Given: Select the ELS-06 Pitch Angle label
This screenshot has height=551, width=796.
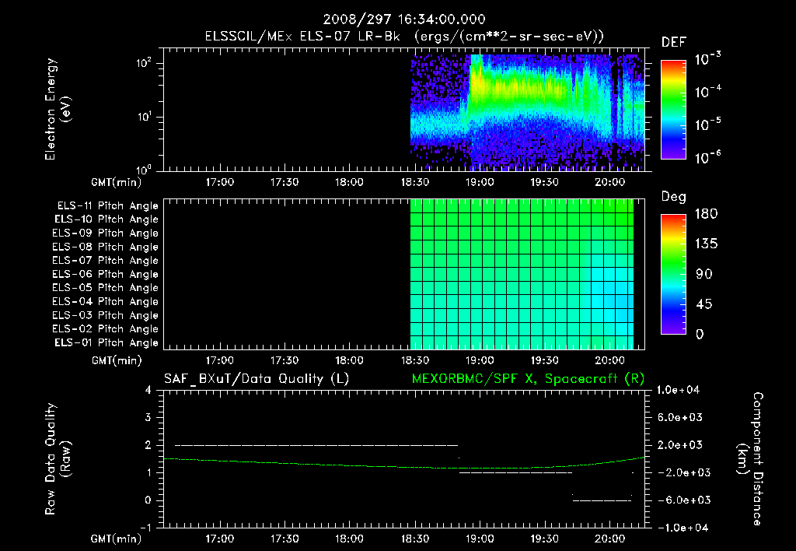Looking at the screenshot, I should 106,274.
